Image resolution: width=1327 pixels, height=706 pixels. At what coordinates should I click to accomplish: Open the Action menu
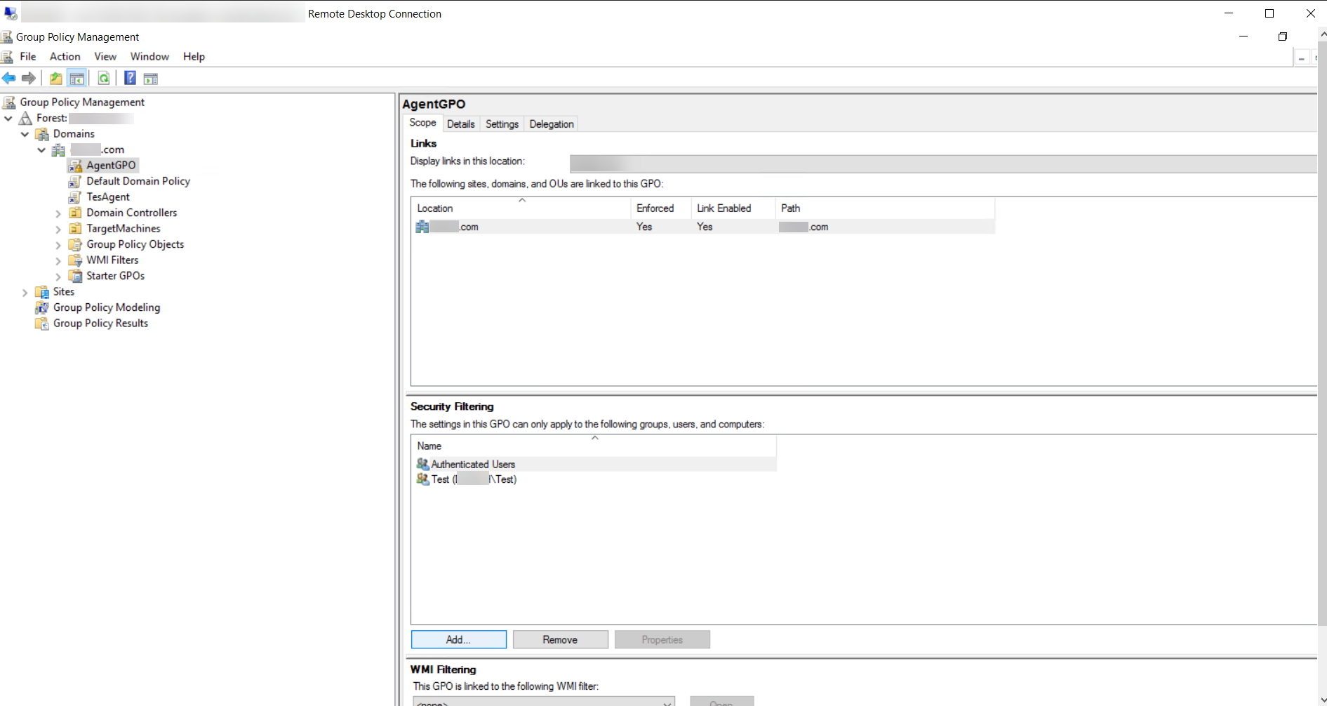tap(65, 57)
